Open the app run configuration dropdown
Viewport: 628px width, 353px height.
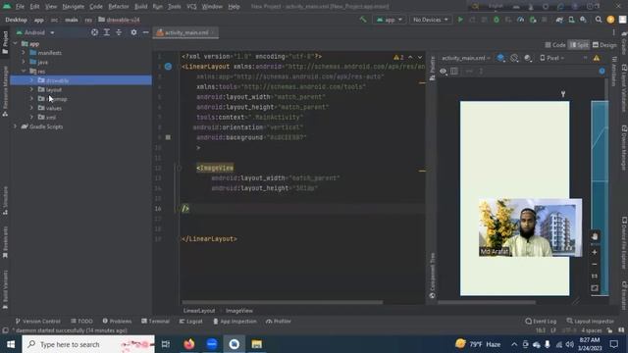coord(389,20)
